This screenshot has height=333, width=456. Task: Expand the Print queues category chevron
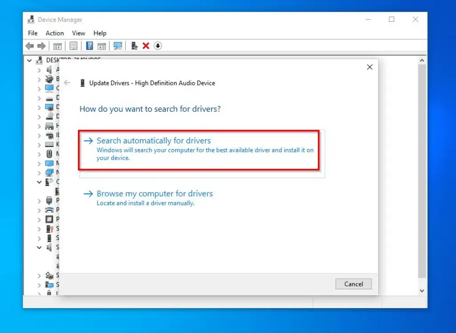click(x=39, y=210)
